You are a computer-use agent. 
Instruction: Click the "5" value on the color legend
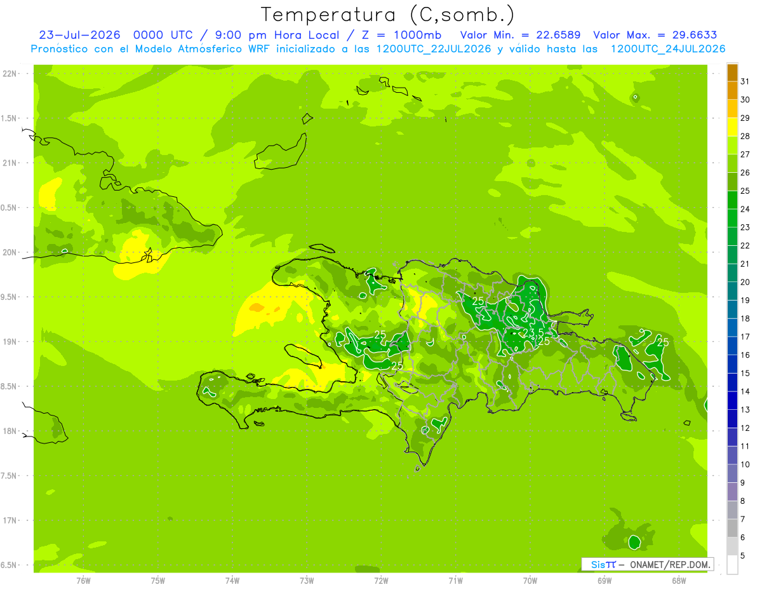pos(743,556)
